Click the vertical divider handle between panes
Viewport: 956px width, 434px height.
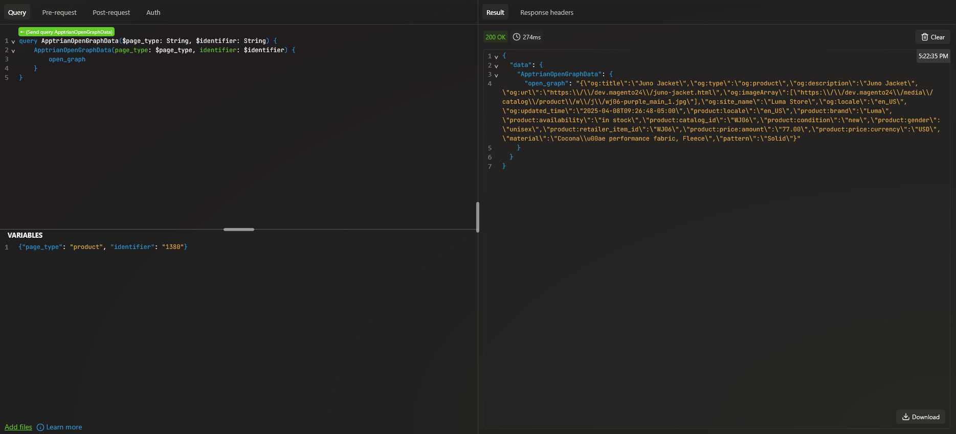[x=478, y=217]
